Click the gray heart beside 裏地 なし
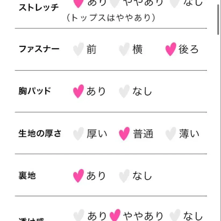 124,176
